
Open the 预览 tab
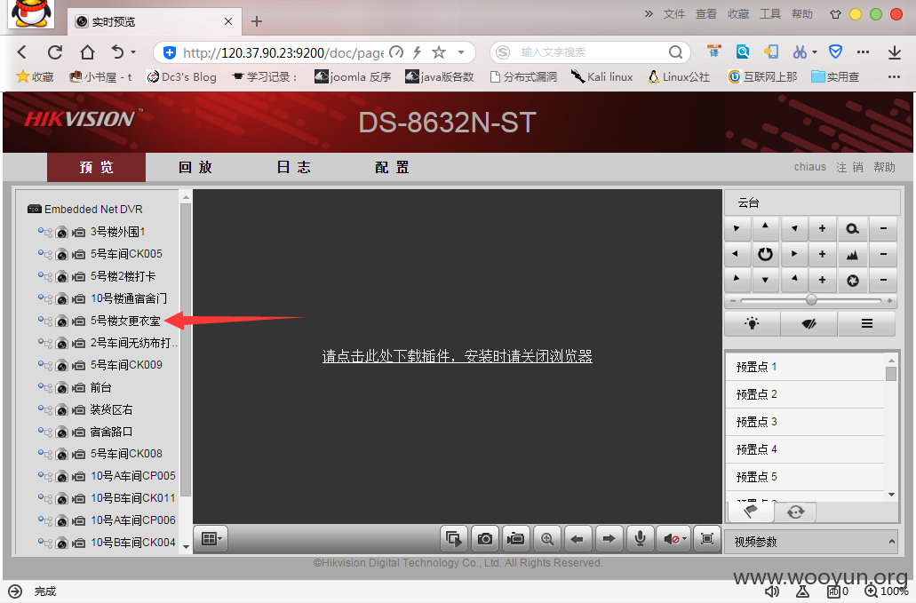[x=96, y=168]
